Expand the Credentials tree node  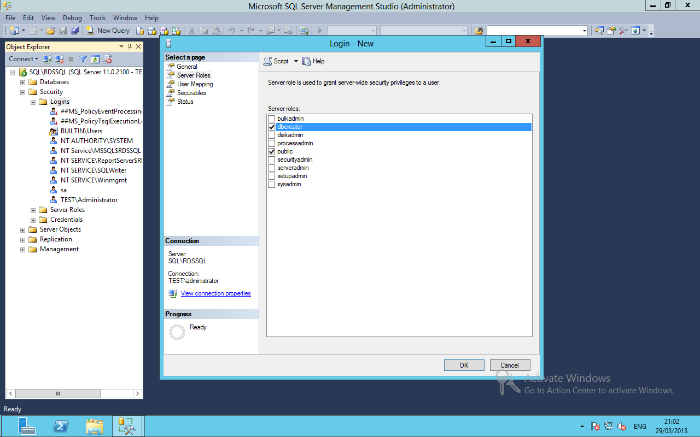[x=33, y=220]
